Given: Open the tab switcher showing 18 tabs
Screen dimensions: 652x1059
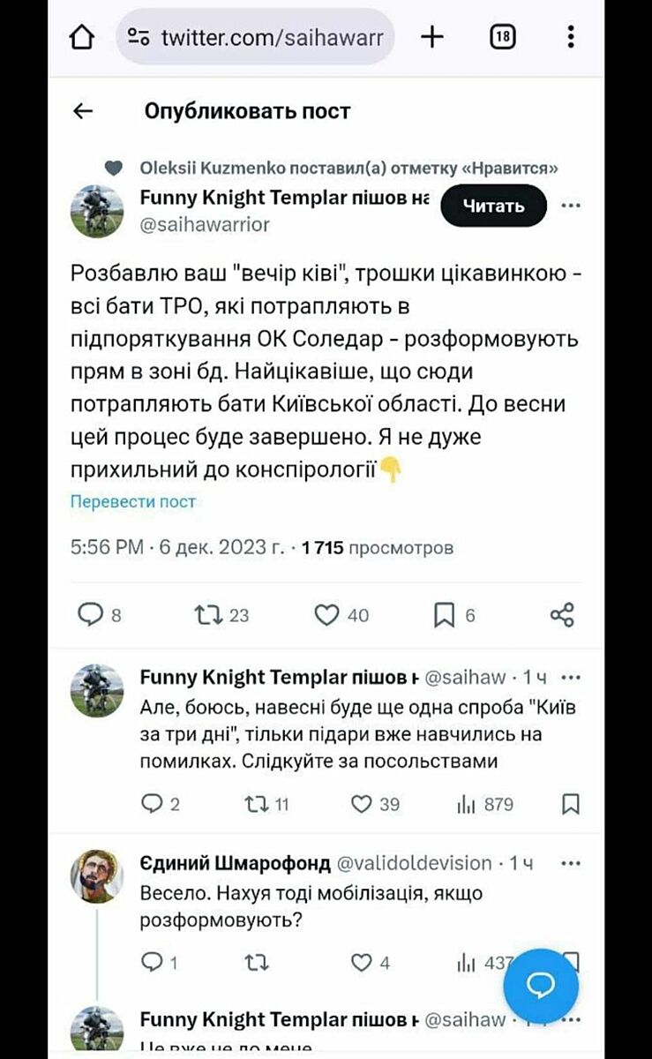Looking at the screenshot, I should click(502, 36).
